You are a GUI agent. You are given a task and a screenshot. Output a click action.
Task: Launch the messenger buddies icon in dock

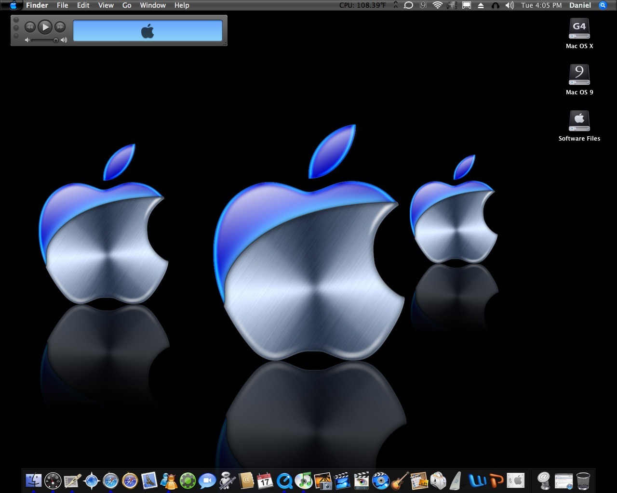point(169,480)
